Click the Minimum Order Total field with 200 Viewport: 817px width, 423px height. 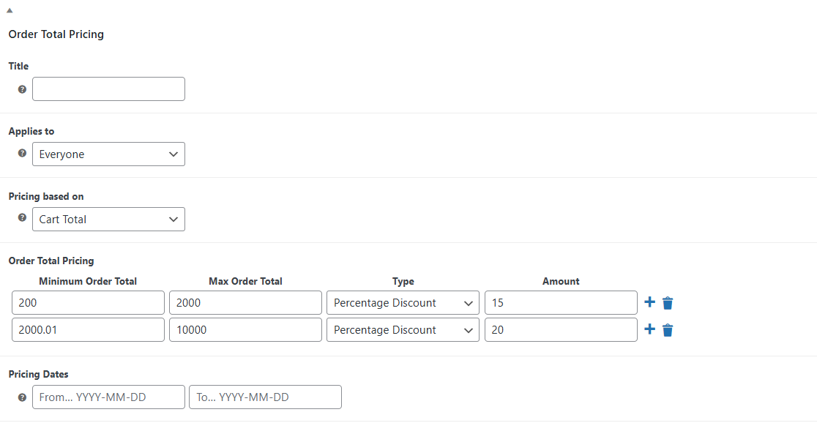(x=88, y=303)
